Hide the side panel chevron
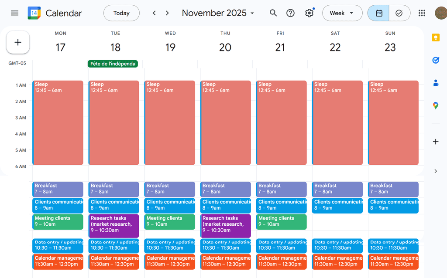This screenshot has width=447, height=278. pos(435,171)
